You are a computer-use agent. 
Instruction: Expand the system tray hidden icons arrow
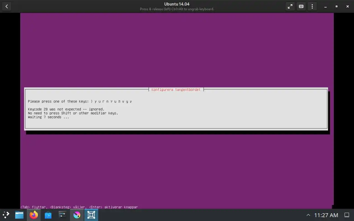[308, 215]
